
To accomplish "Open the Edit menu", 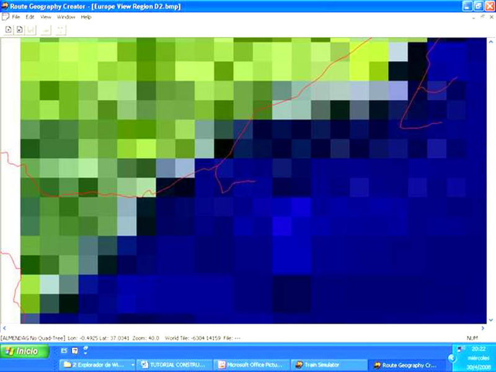I will 30,17.
